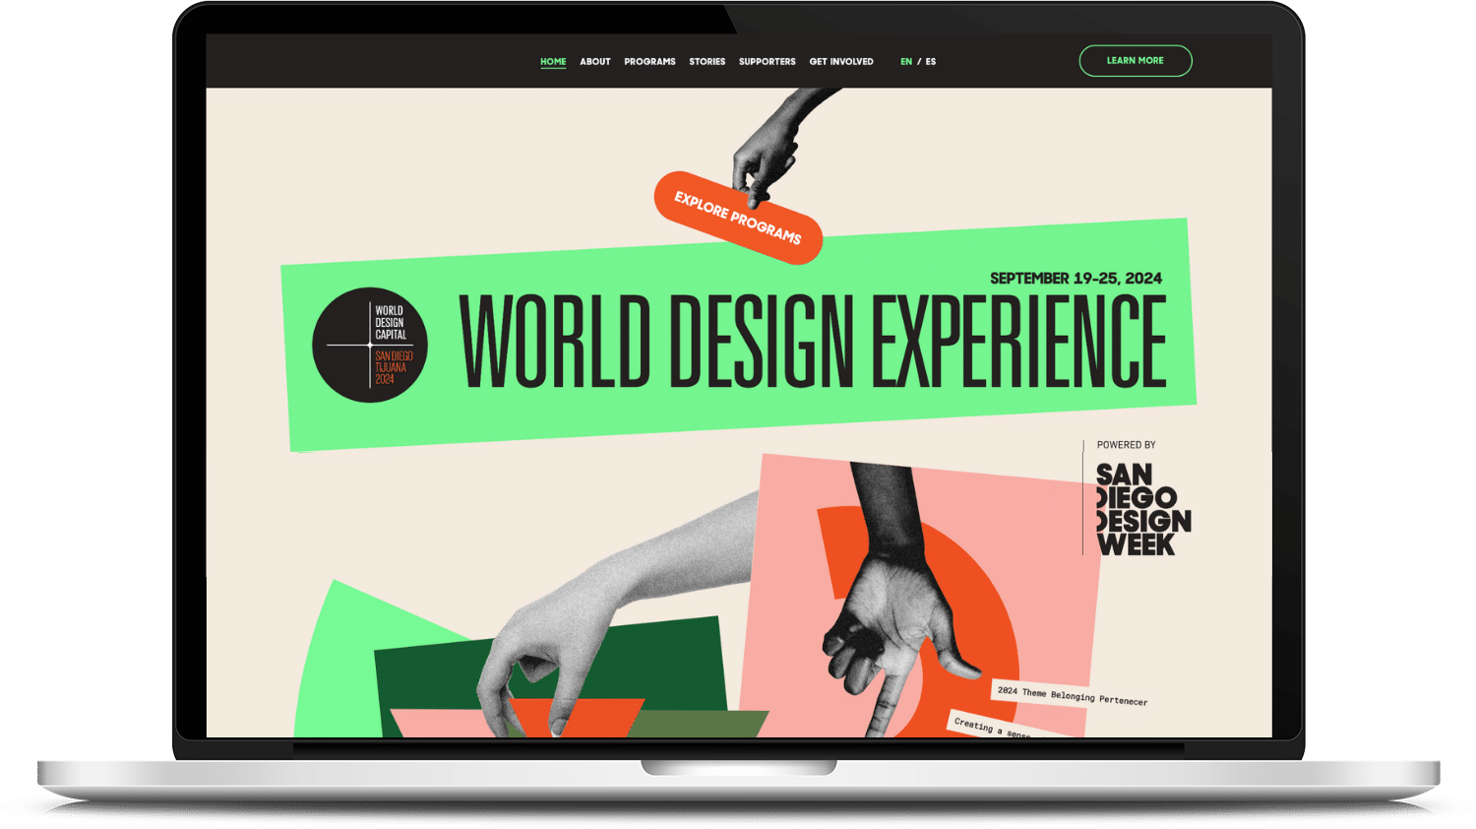Click the Learn More button

[1136, 61]
